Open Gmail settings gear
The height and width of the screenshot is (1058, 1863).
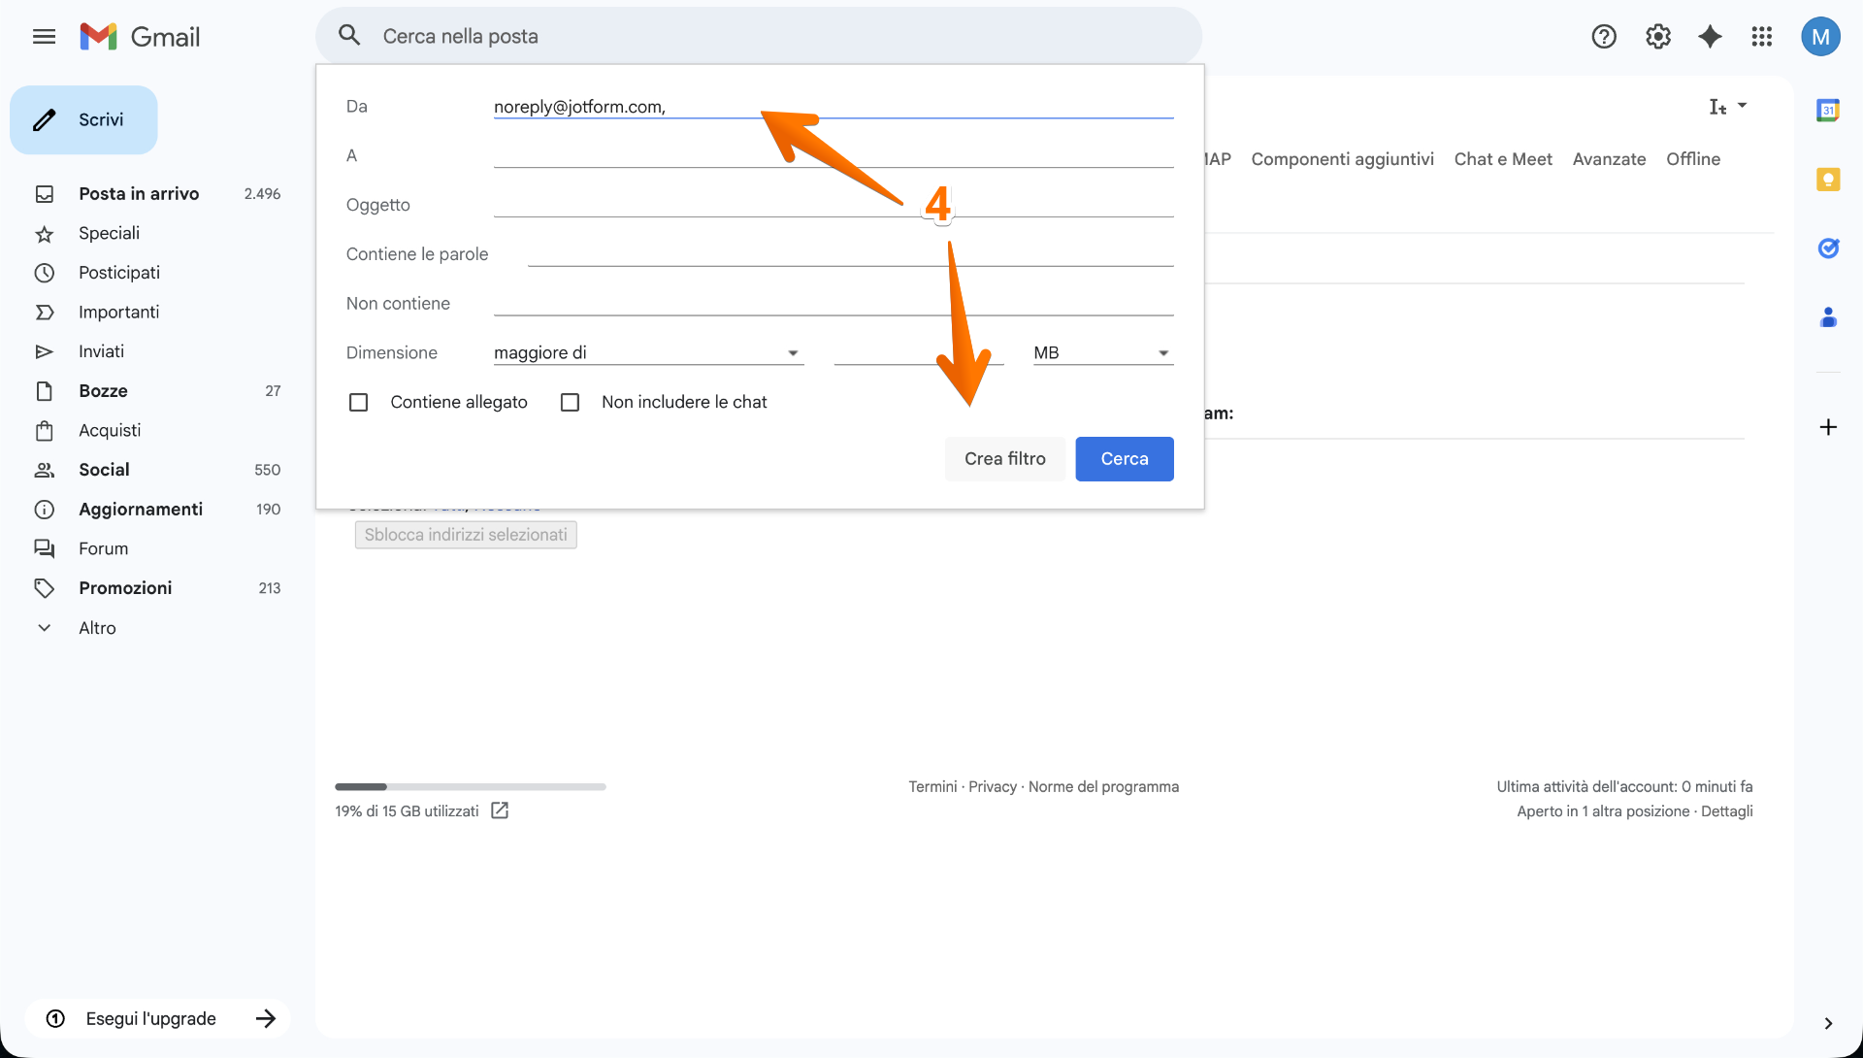[1657, 36]
